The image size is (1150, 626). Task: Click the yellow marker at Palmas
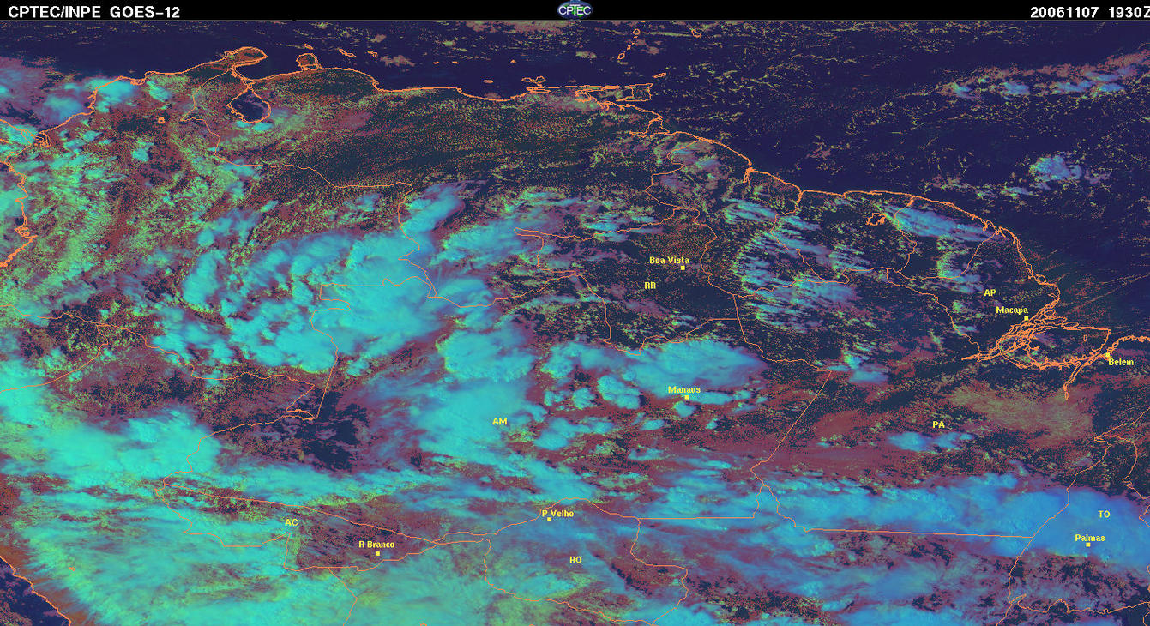1087,545
